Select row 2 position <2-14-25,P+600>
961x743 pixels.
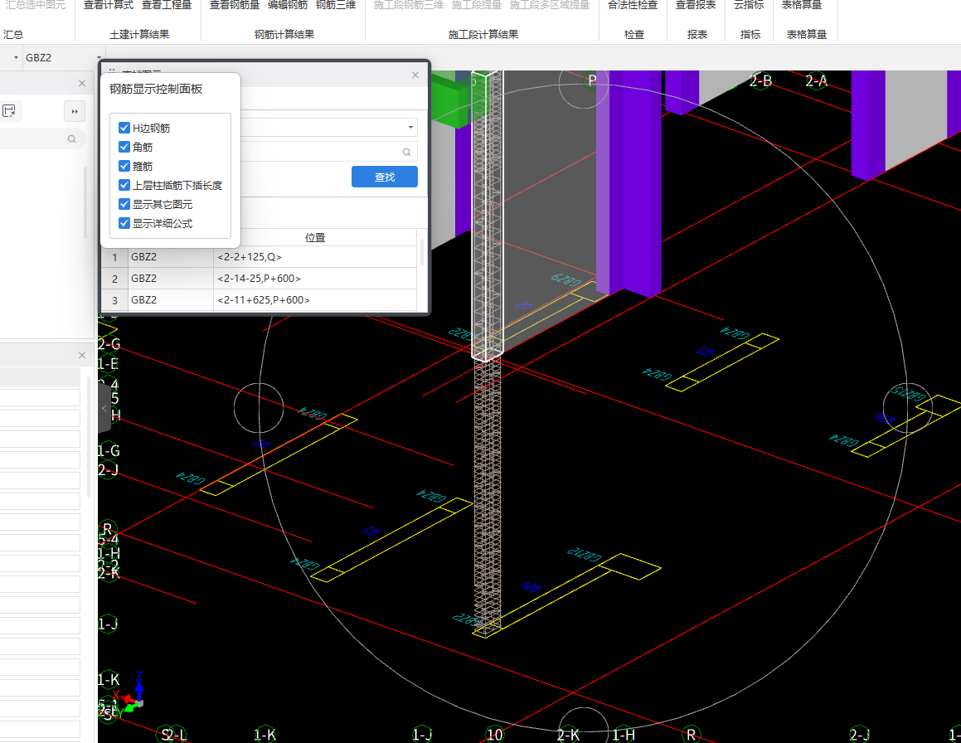(259, 279)
